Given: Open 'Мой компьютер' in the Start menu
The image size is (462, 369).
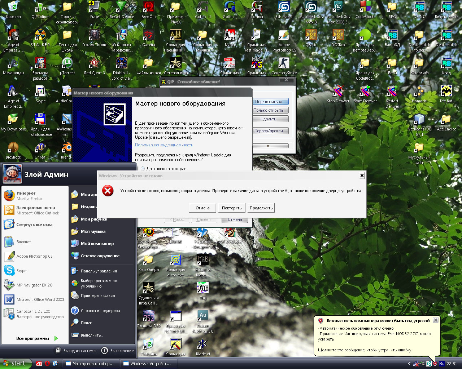Looking at the screenshot, I should tap(97, 244).
